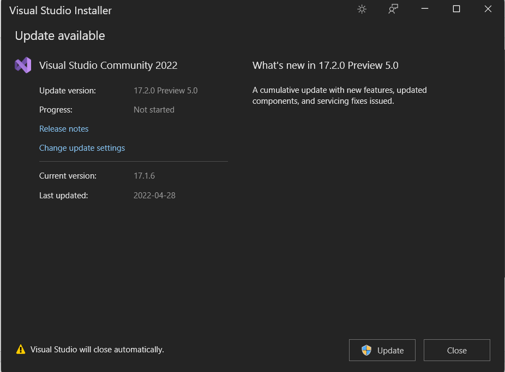This screenshot has height=372, width=505.
Task: Click the 'Update version:' label
Action: pyautogui.click(x=68, y=91)
